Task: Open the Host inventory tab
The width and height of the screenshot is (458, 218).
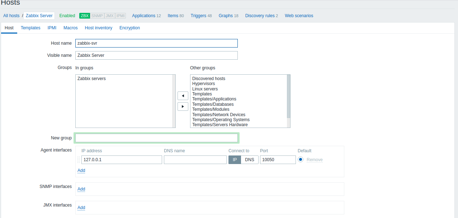Action: pyautogui.click(x=98, y=28)
